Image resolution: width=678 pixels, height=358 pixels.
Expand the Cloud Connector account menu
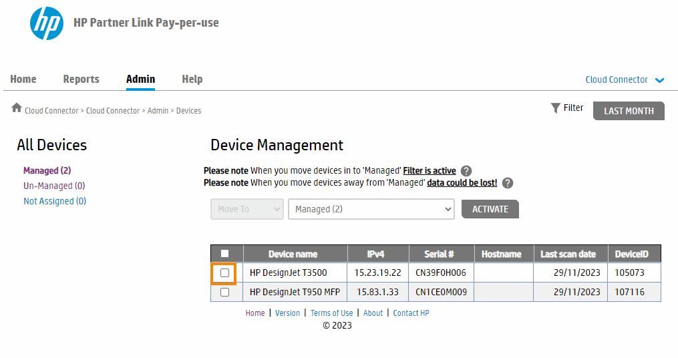pos(625,79)
